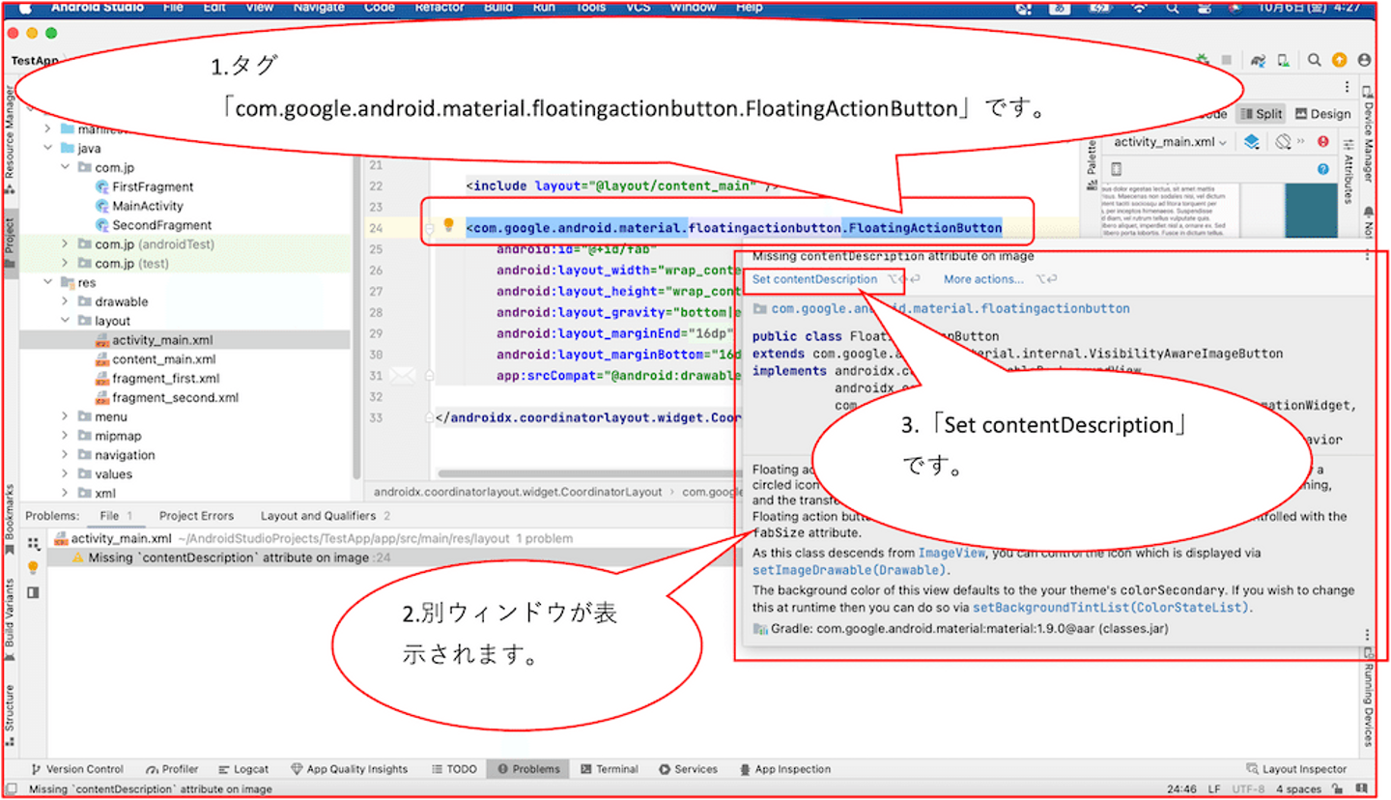Click Set contentDescription quick fix link
The image size is (1391, 800).
[814, 279]
